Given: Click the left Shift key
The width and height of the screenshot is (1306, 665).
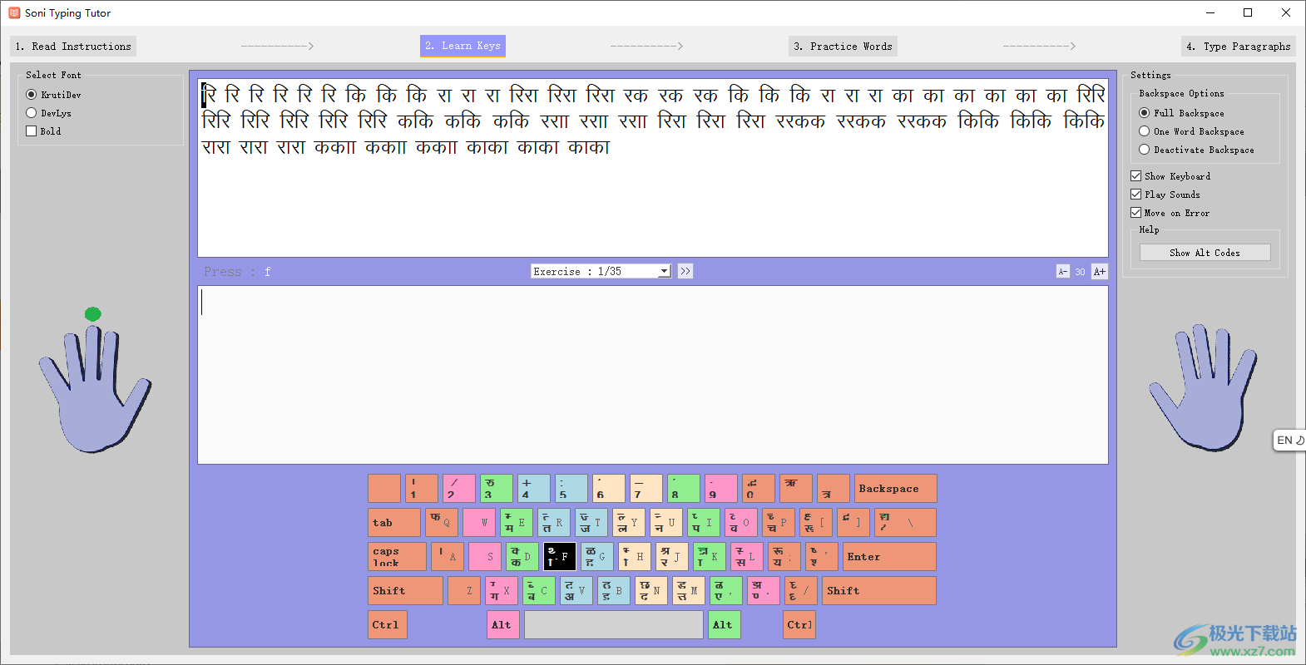Looking at the screenshot, I should tap(405, 590).
